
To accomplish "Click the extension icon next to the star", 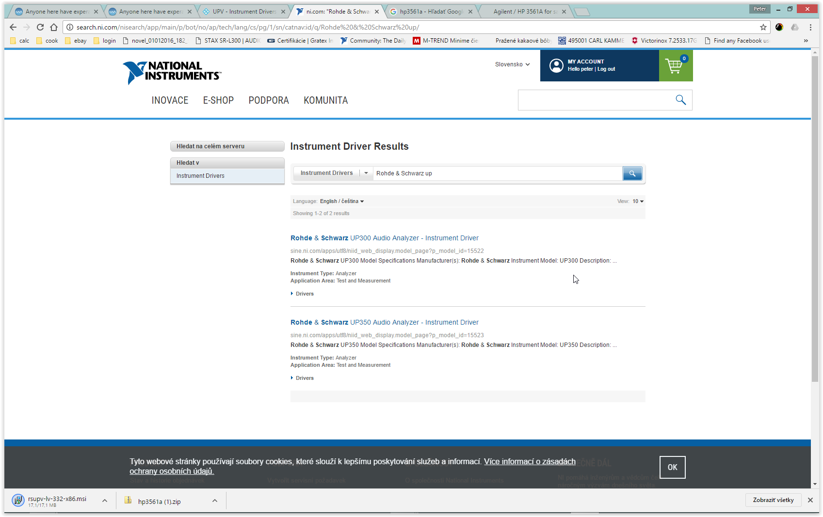I will 779,27.
